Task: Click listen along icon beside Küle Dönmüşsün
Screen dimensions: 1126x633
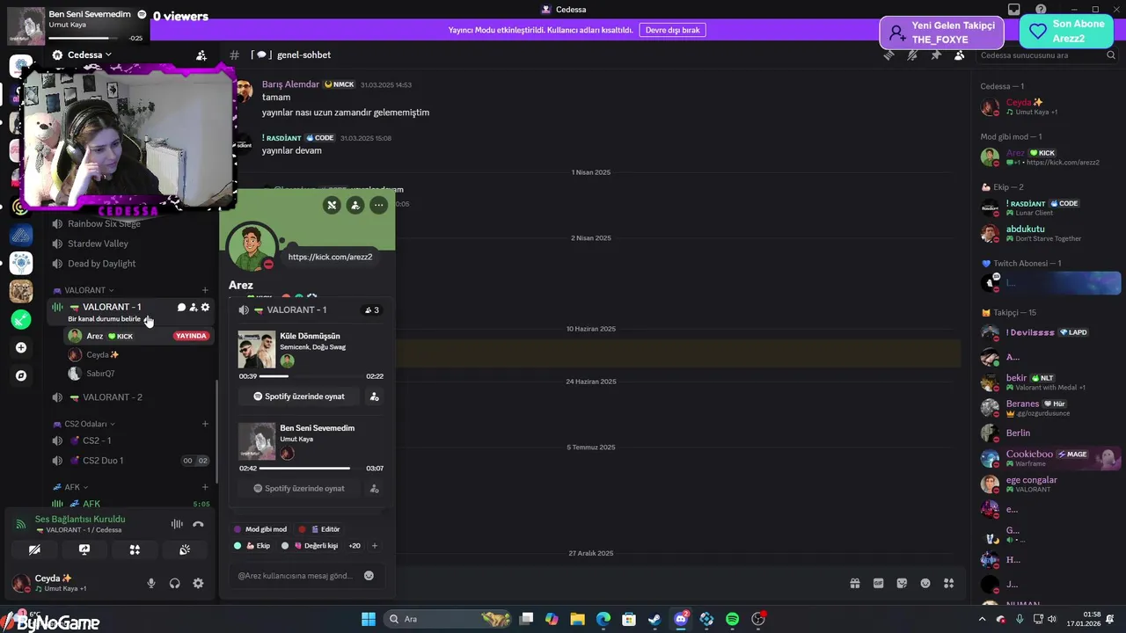Action: coord(374,397)
